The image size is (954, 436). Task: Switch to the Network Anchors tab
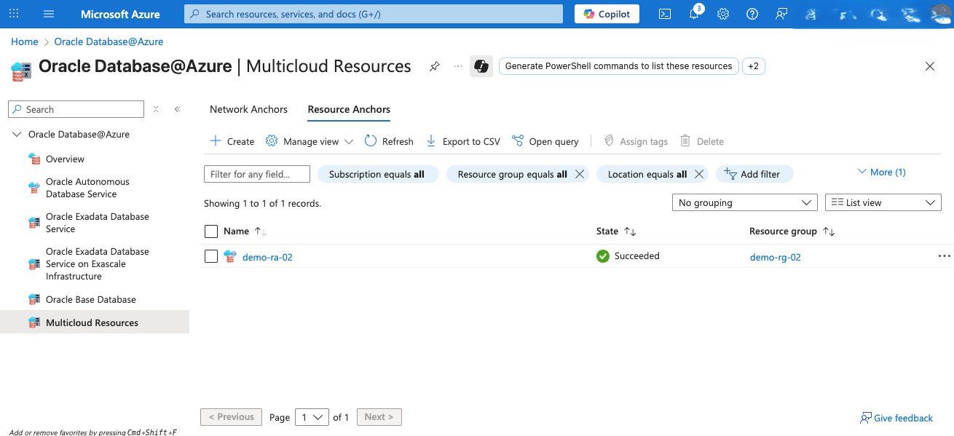(x=248, y=109)
